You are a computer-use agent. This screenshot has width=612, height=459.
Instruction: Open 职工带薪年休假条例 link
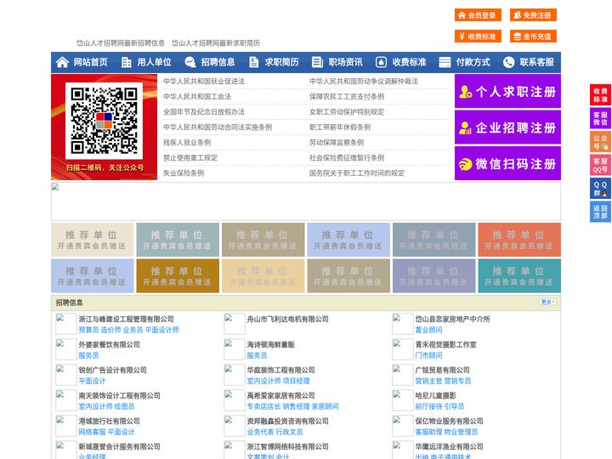[x=340, y=127]
